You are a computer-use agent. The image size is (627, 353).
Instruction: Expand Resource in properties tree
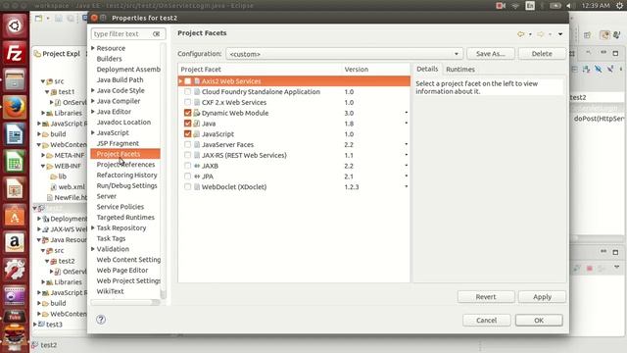tap(93, 48)
